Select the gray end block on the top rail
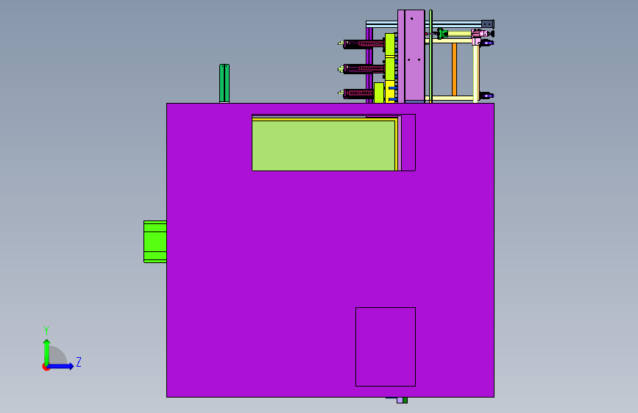This screenshot has height=413, width=638. click(487, 24)
